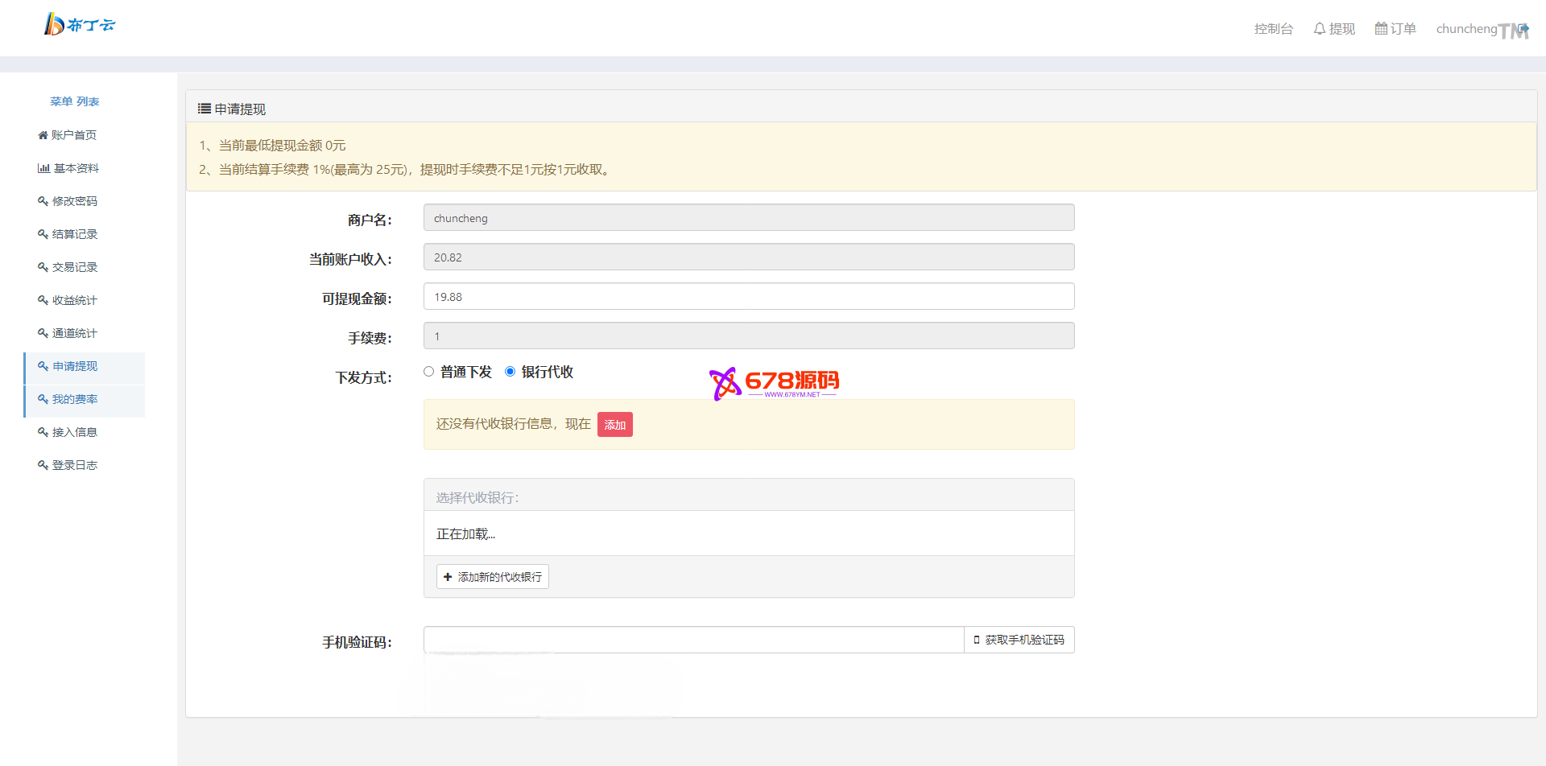1546x766 pixels.
Task: Click the plus icon in 添加新的代收银行
Action: [448, 577]
